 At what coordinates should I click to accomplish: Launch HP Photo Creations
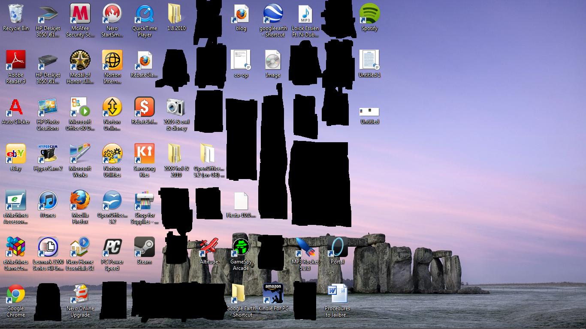click(48, 107)
